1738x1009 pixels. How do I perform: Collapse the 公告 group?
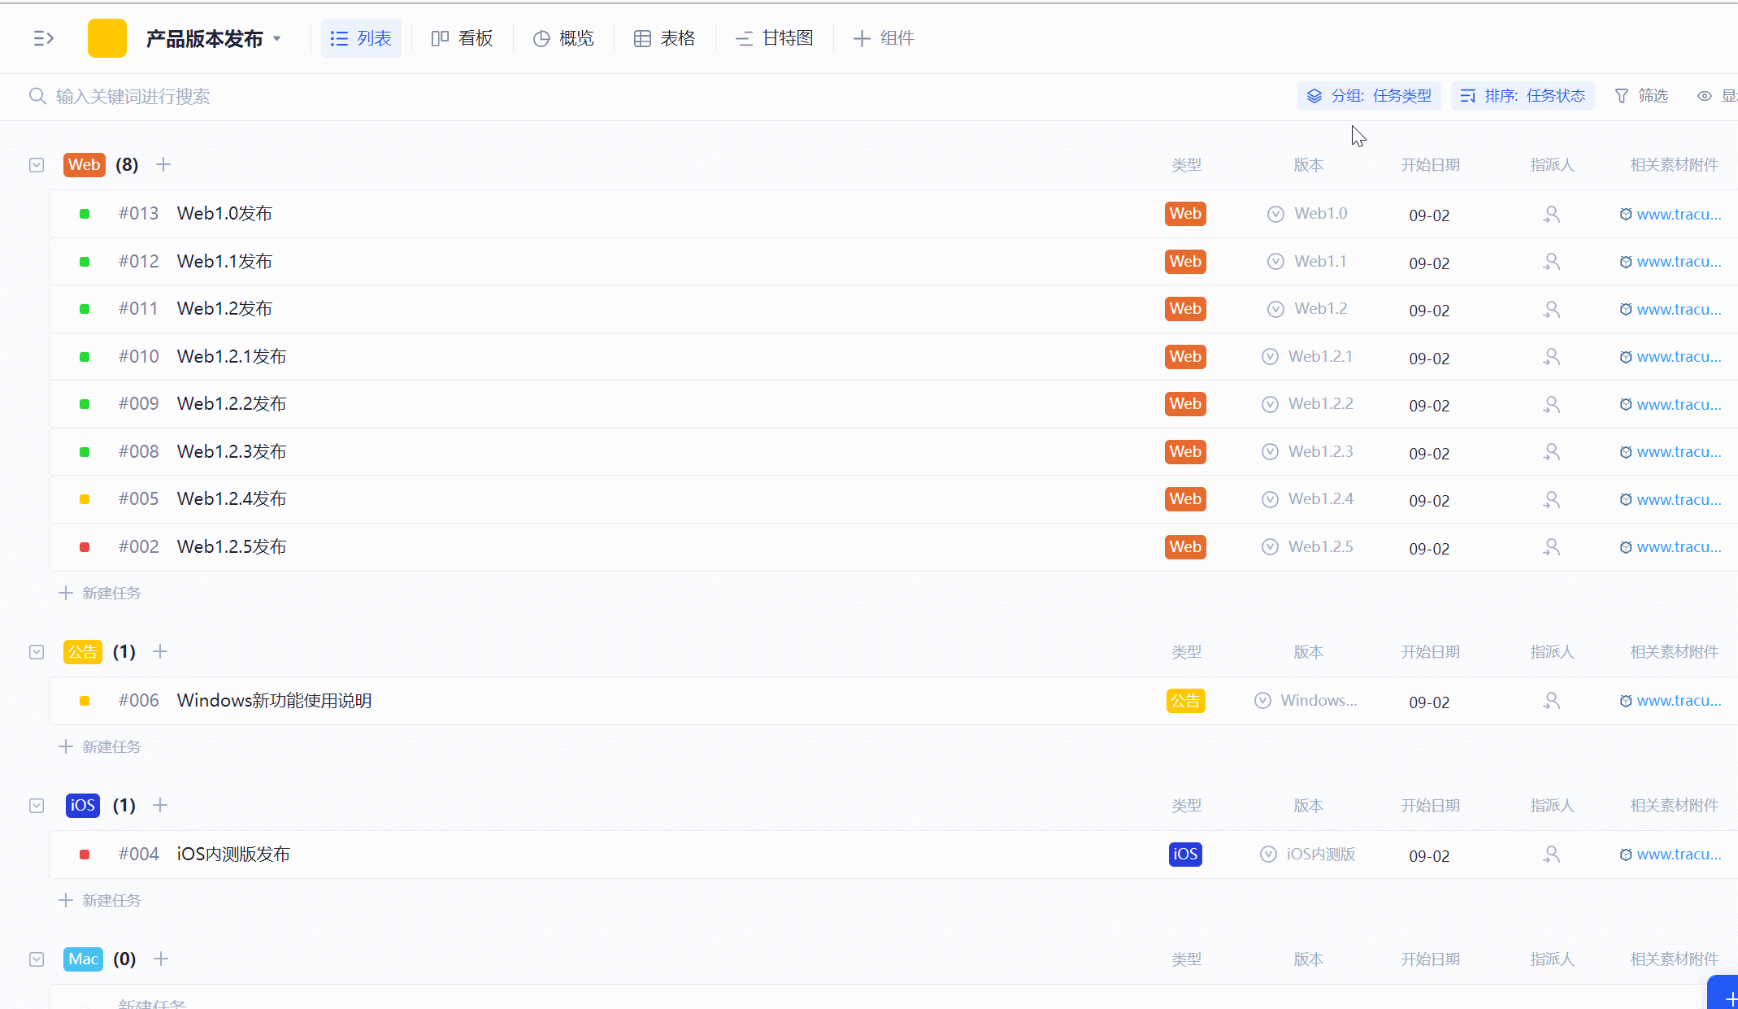click(x=37, y=652)
